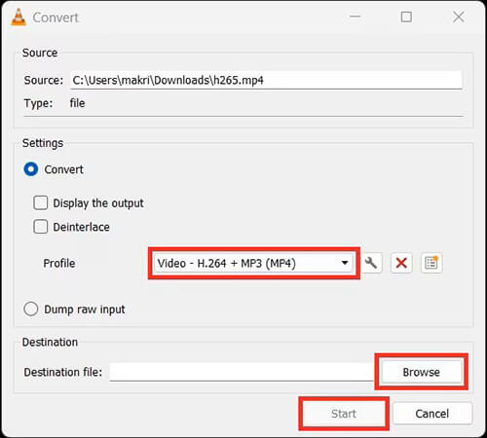This screenshot has width=487, height=438.
Task: Click the Destination file input field
Action: tap(242, 372)
